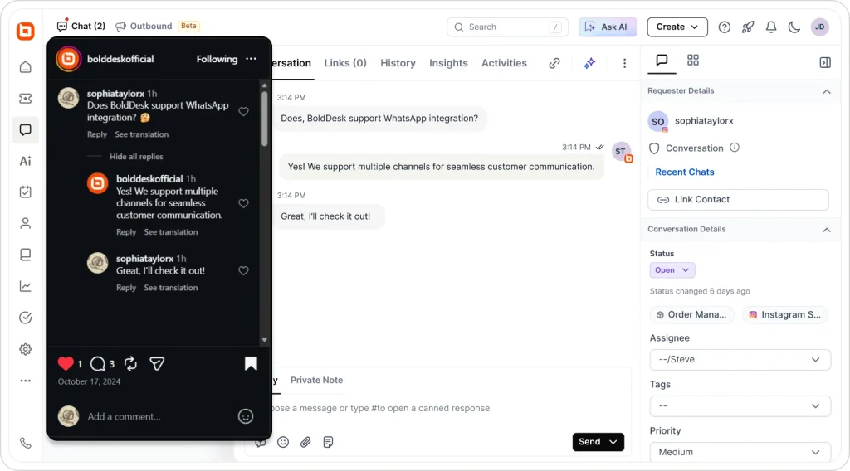Open the Create dropdown button

pos(677,27)
